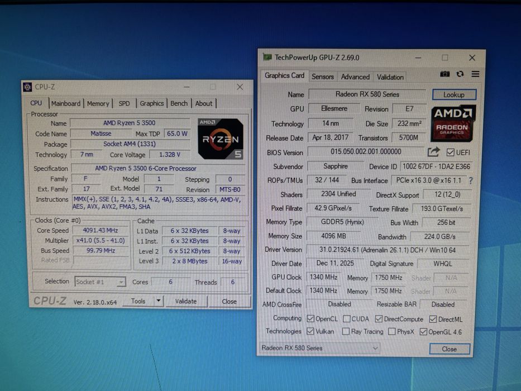Viewport: 521px width, 391px height.
Task: Switch to the Sensors tab in GPU-Z
Action: (x=323, y=77)
